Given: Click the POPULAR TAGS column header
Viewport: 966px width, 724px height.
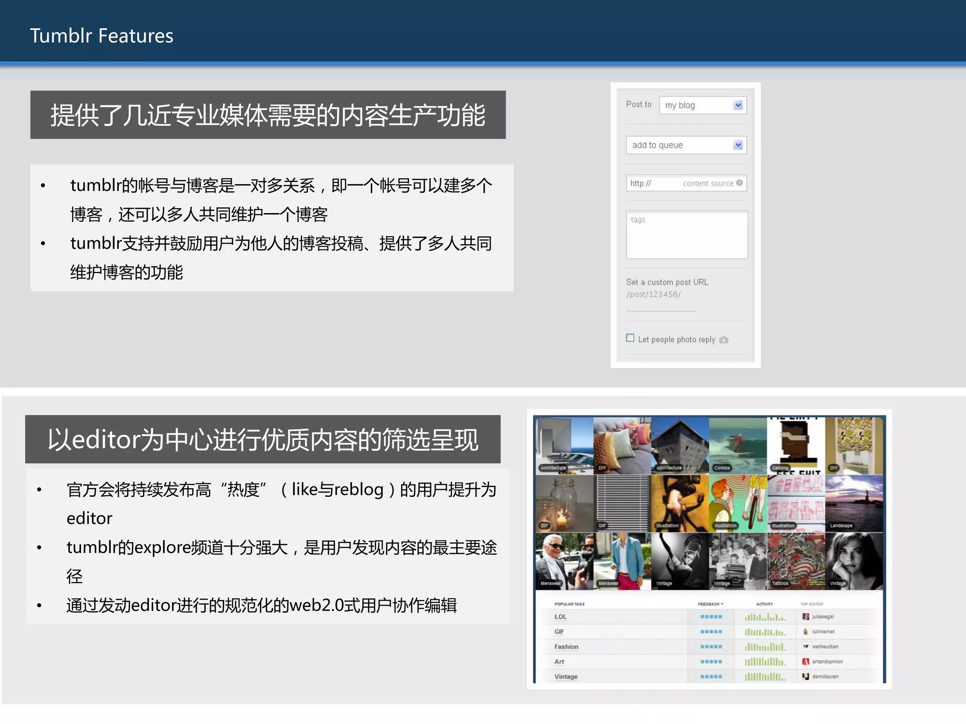Looking at the screenshot, I should [x=569, y=604].
